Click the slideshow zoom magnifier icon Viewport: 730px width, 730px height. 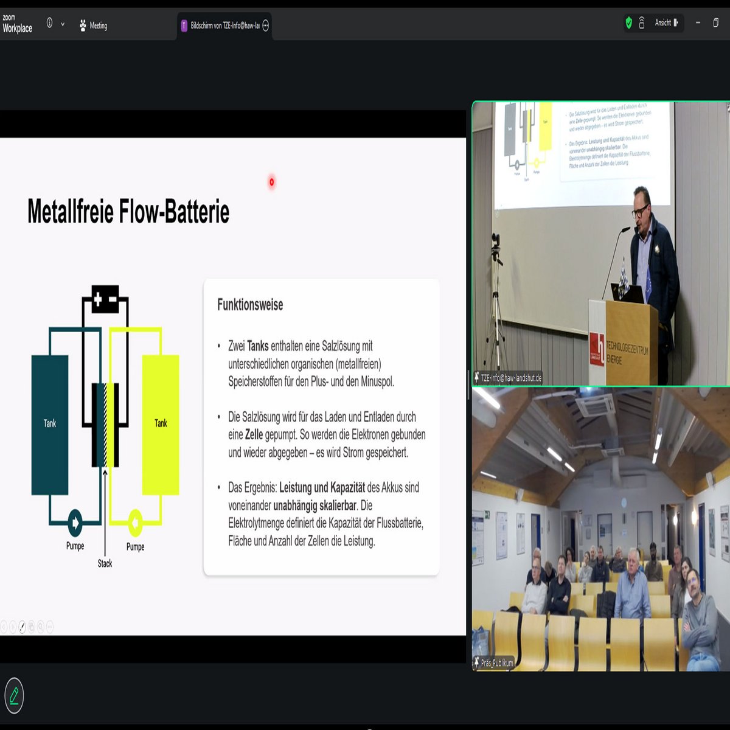coord(41,626)
